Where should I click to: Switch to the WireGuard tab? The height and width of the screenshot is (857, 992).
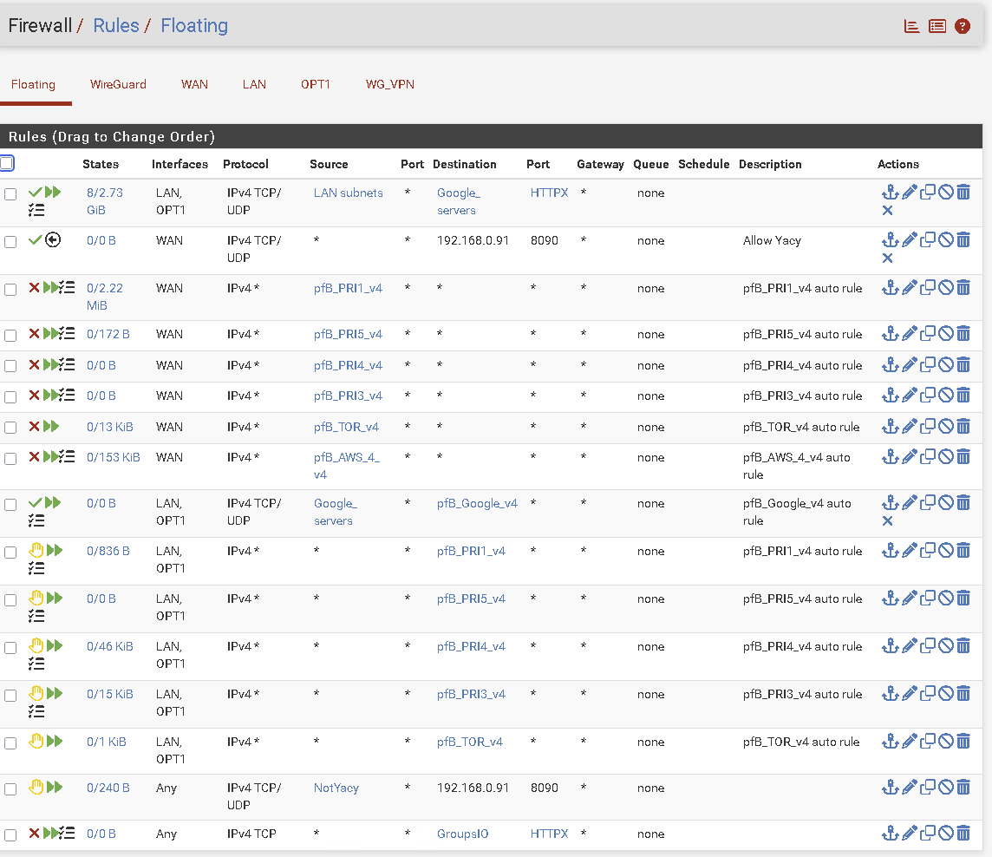pyautogui.click(x=118, y=84)
